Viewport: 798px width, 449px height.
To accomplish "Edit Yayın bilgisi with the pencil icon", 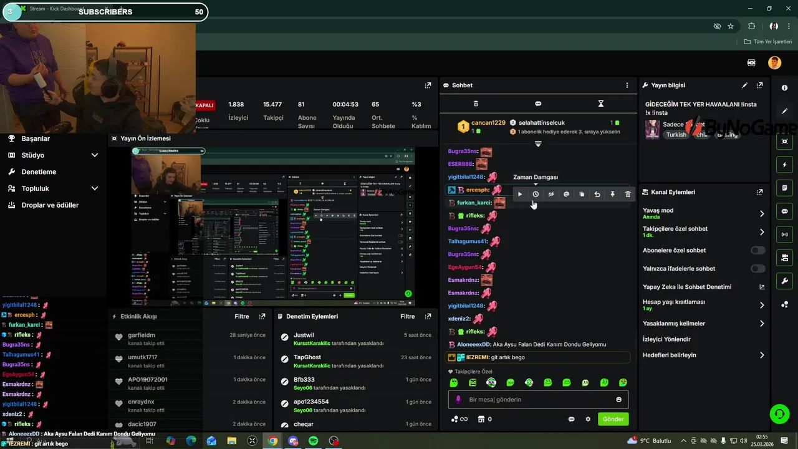I will (744, 85).
